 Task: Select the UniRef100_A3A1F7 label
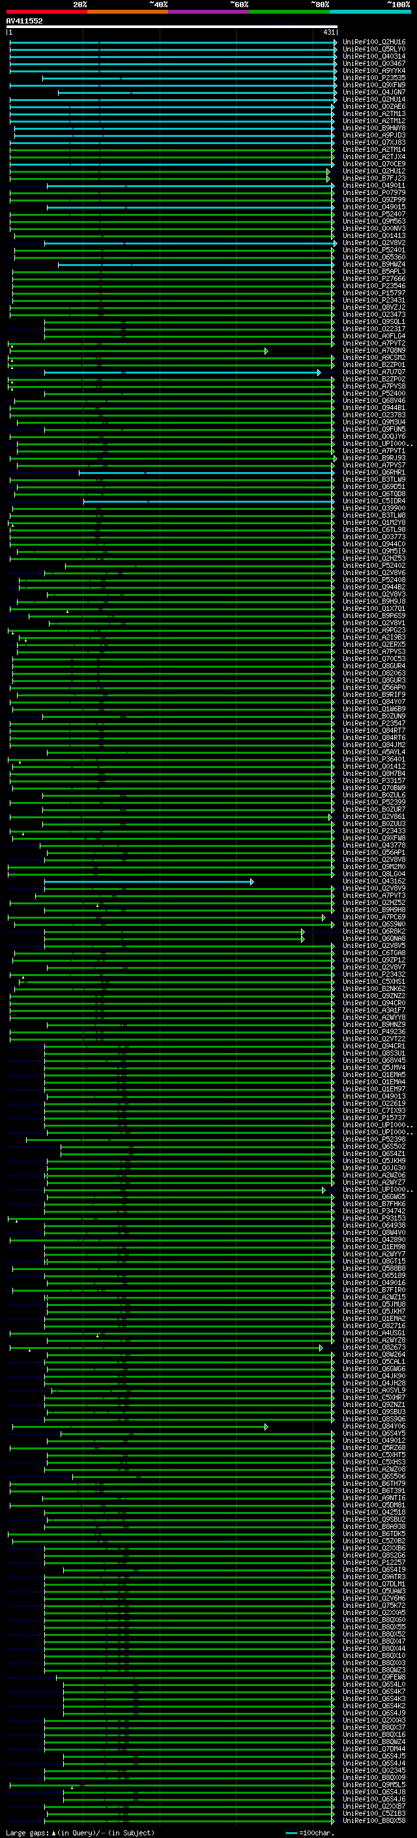[x=374, y=1011]
